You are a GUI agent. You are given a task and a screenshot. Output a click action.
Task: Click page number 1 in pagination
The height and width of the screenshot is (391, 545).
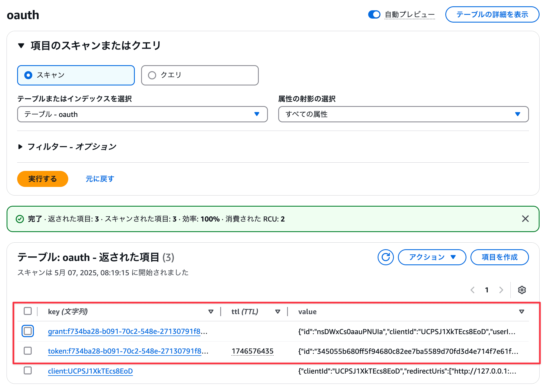click(487, 290)
